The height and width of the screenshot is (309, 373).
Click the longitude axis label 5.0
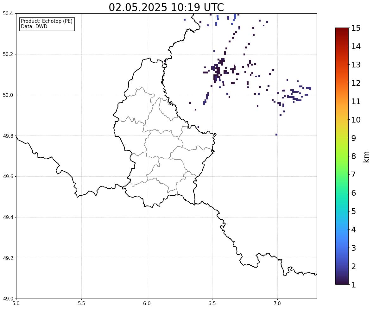click(16, 304)
